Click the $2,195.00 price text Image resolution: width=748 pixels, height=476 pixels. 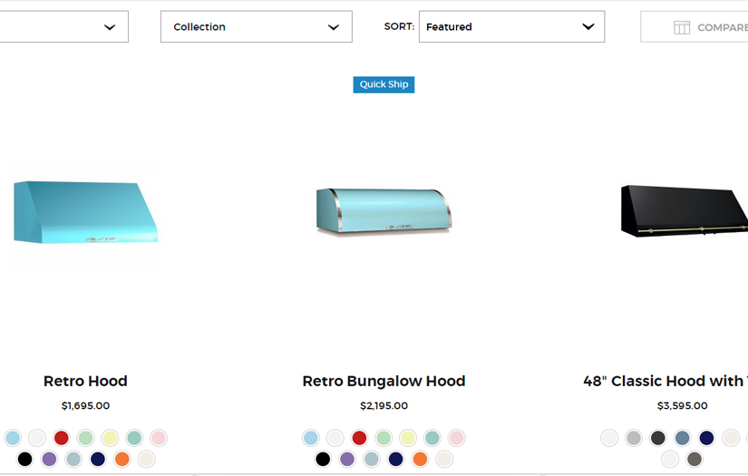coord(384,406)
